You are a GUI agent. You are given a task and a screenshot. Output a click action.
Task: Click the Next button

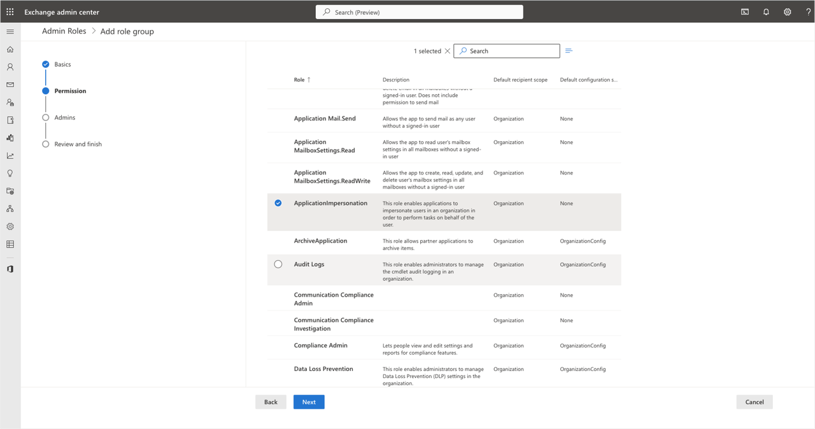point(309,402)
